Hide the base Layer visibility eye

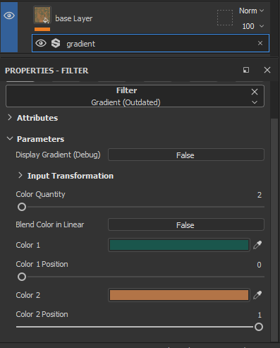pyautogui.click(x=9, y=16)
